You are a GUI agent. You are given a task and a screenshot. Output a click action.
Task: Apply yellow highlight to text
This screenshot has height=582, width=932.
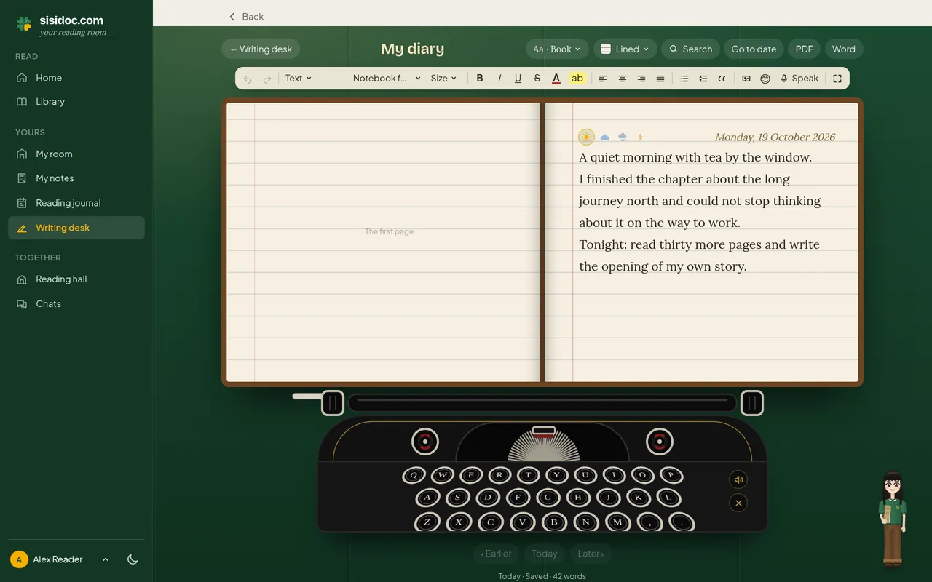pos(577,79)
